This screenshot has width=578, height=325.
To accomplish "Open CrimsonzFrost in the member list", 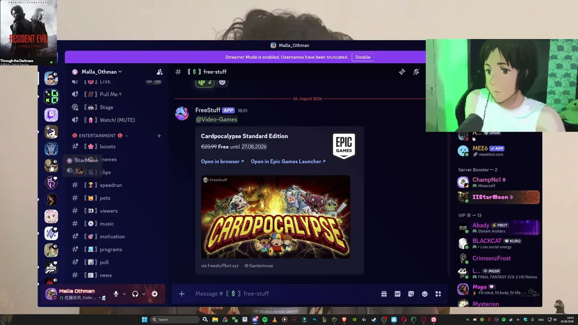I will (x=499, y=259).
